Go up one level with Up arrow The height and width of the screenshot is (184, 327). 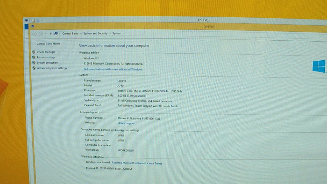coord(51,34)
